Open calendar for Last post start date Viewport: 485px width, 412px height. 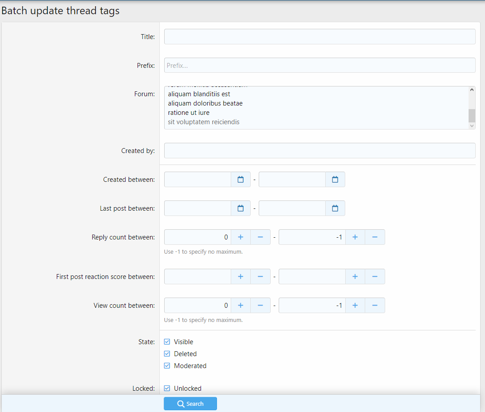(241, 208)
